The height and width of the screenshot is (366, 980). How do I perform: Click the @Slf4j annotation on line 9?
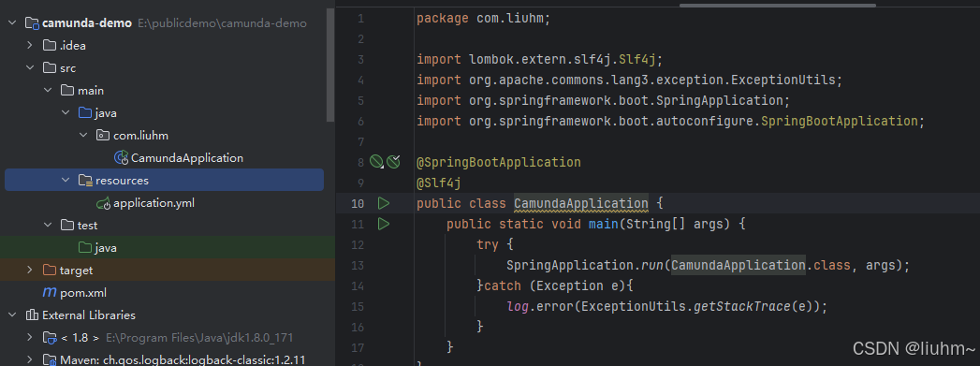[x=439, y=183]
